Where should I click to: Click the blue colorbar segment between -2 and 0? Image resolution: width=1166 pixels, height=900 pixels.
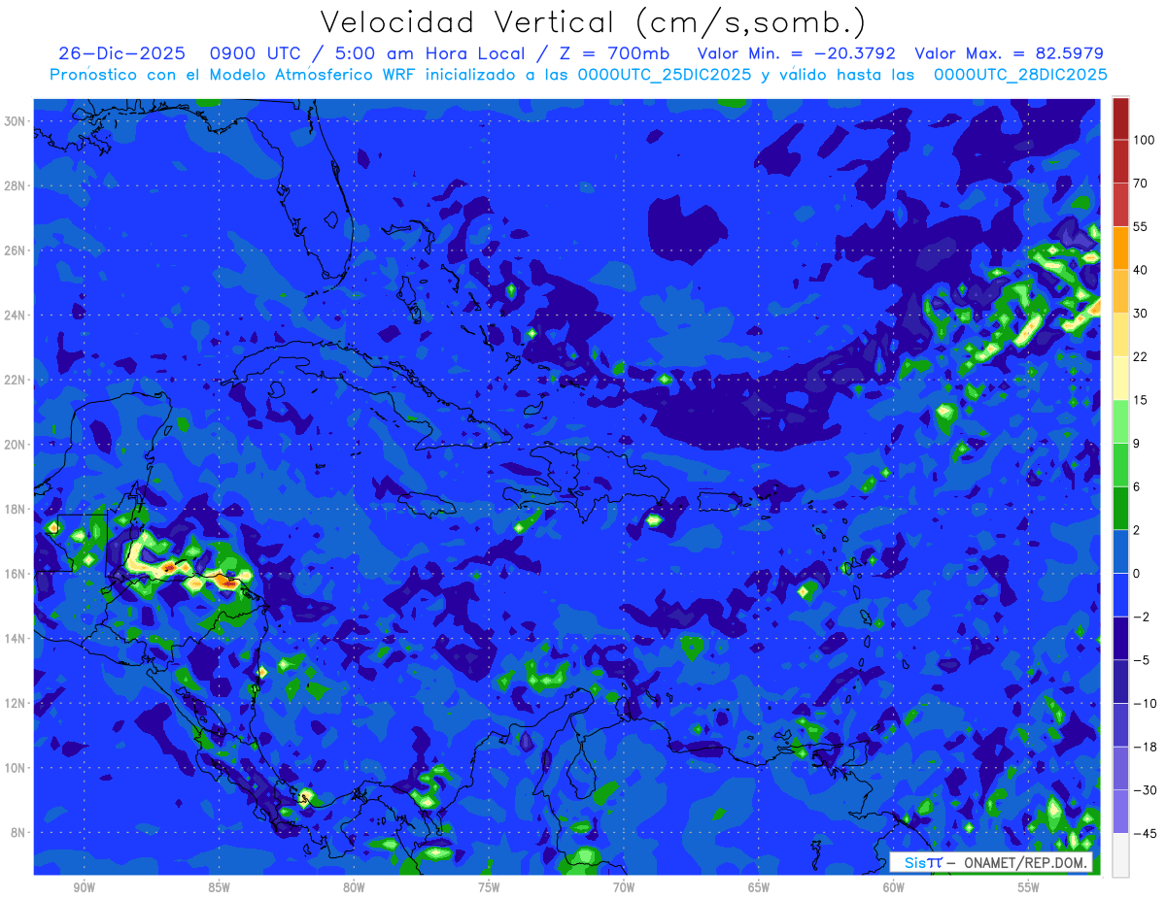point(1120,594)
